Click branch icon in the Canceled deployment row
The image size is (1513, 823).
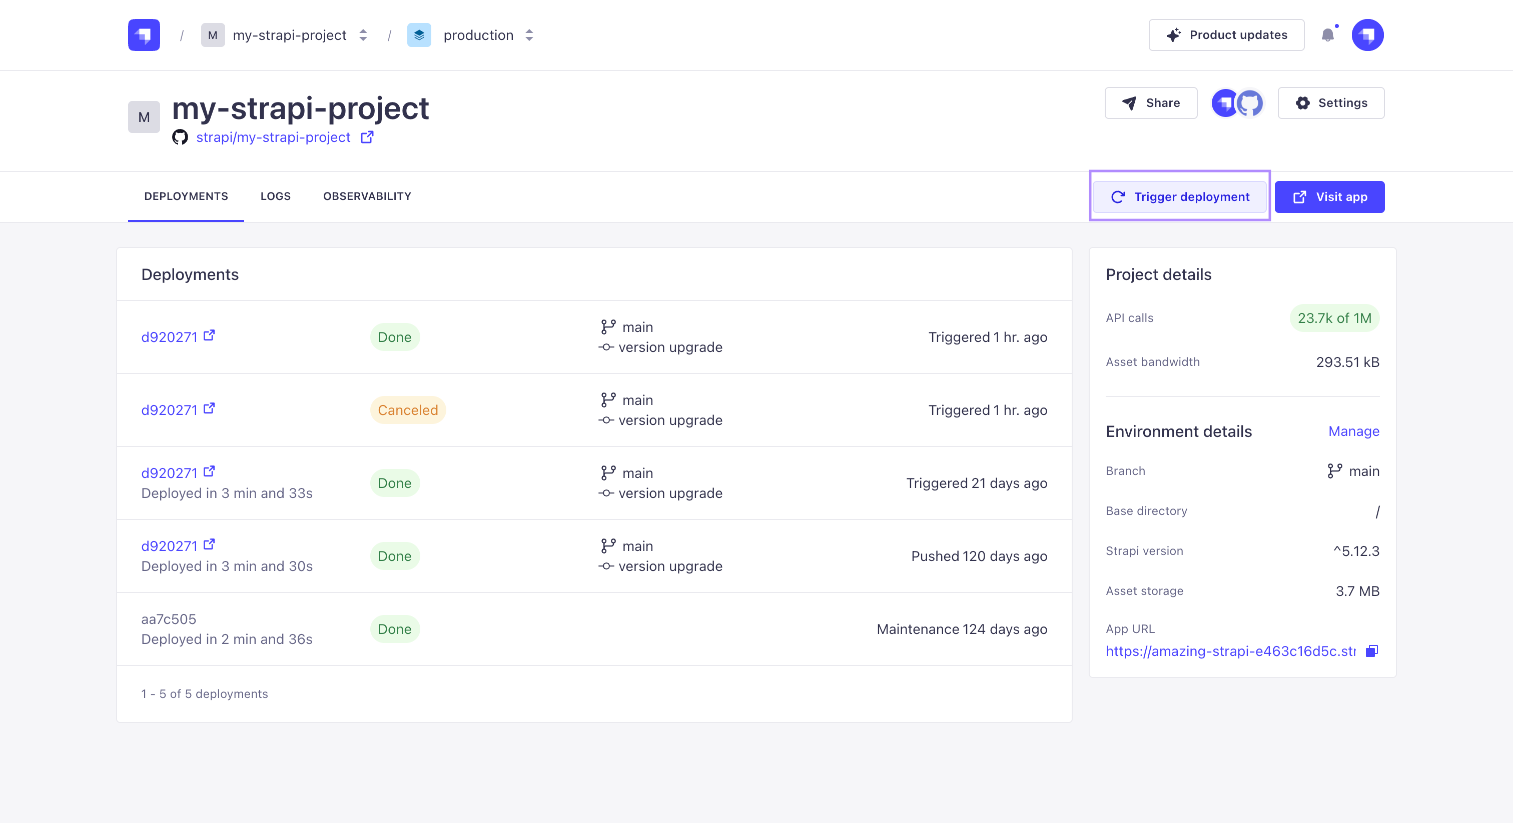[x=608, y=400]
